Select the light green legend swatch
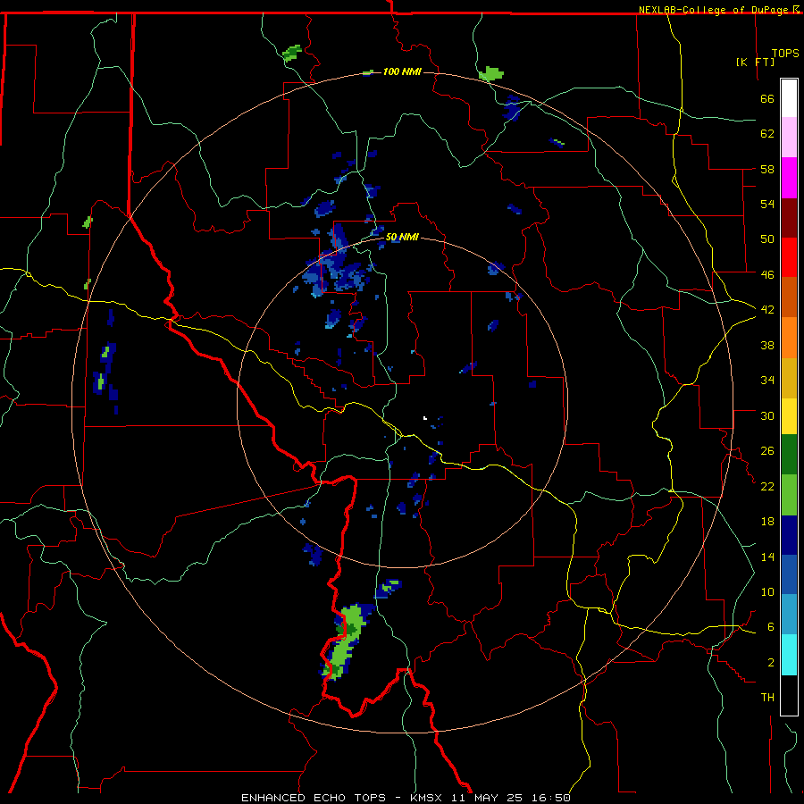 [x=789, y=495]
